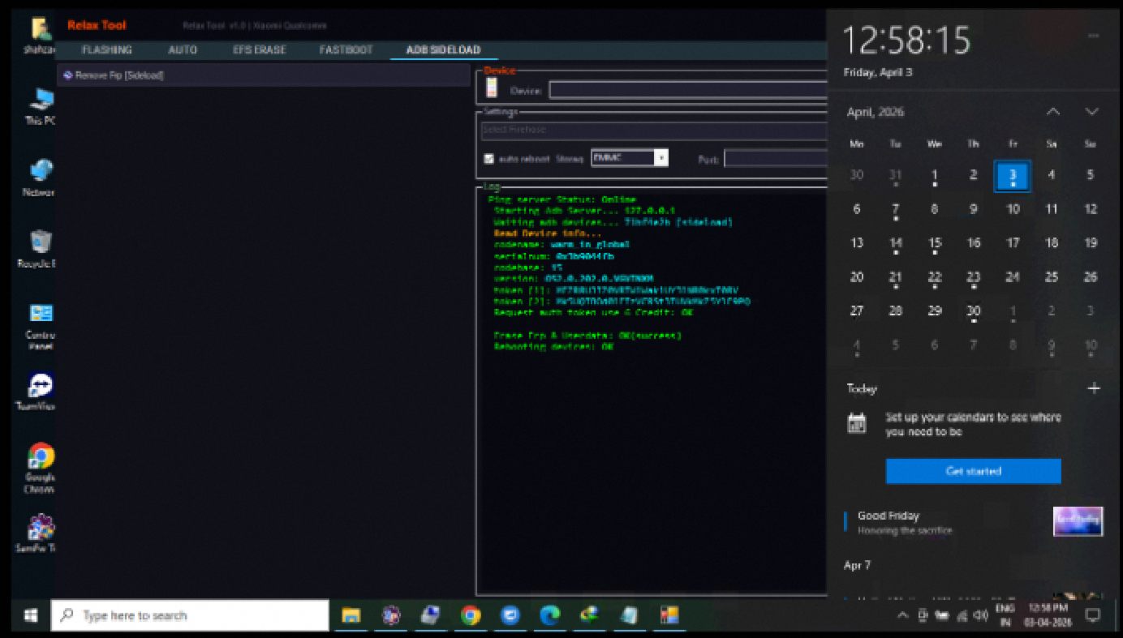Open the FLASHING tab
This screenshot has width=1123, height=638.
point(107,50)
